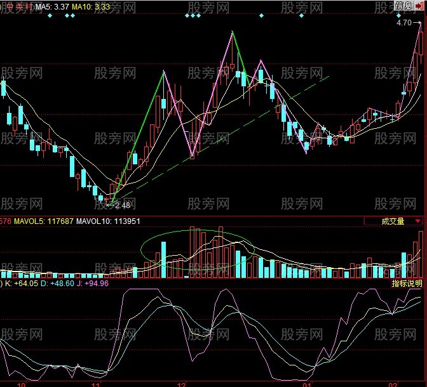Click the 4.70 high price label
The image size is (427, 387).
pos(404,23)
